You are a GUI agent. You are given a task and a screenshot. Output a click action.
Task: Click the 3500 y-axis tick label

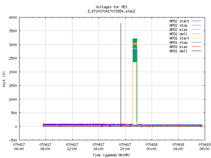(x=13, y=31)
